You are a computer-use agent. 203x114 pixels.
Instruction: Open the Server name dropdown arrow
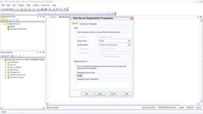click(129, 41)
